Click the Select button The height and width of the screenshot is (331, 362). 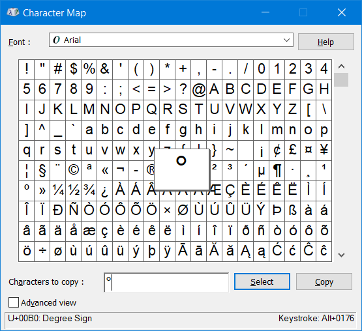(262, 281)
